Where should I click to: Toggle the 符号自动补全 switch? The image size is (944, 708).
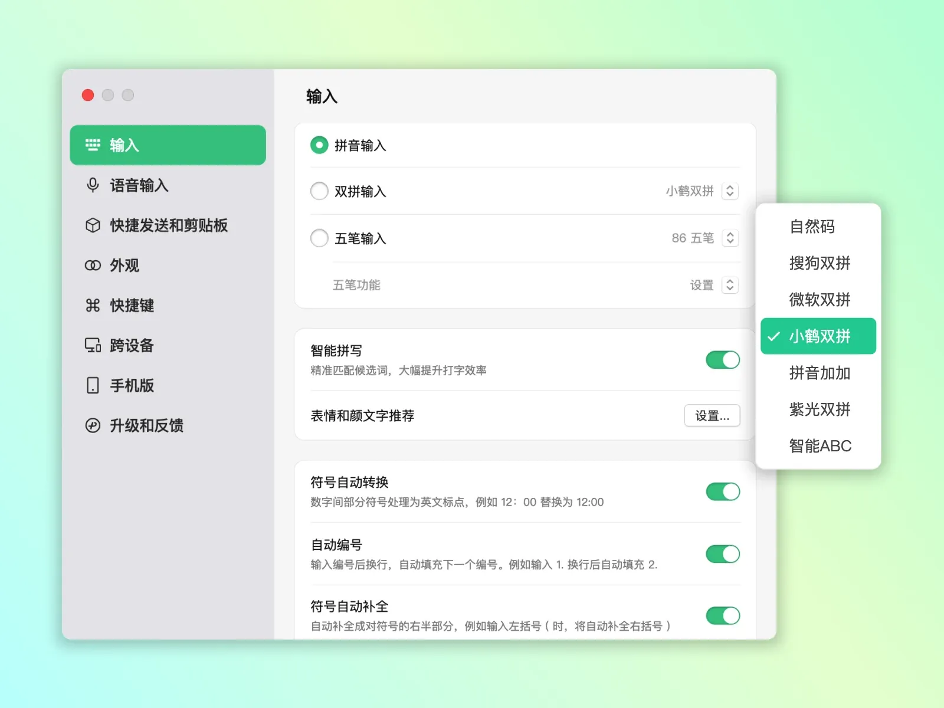click(723, 616)
